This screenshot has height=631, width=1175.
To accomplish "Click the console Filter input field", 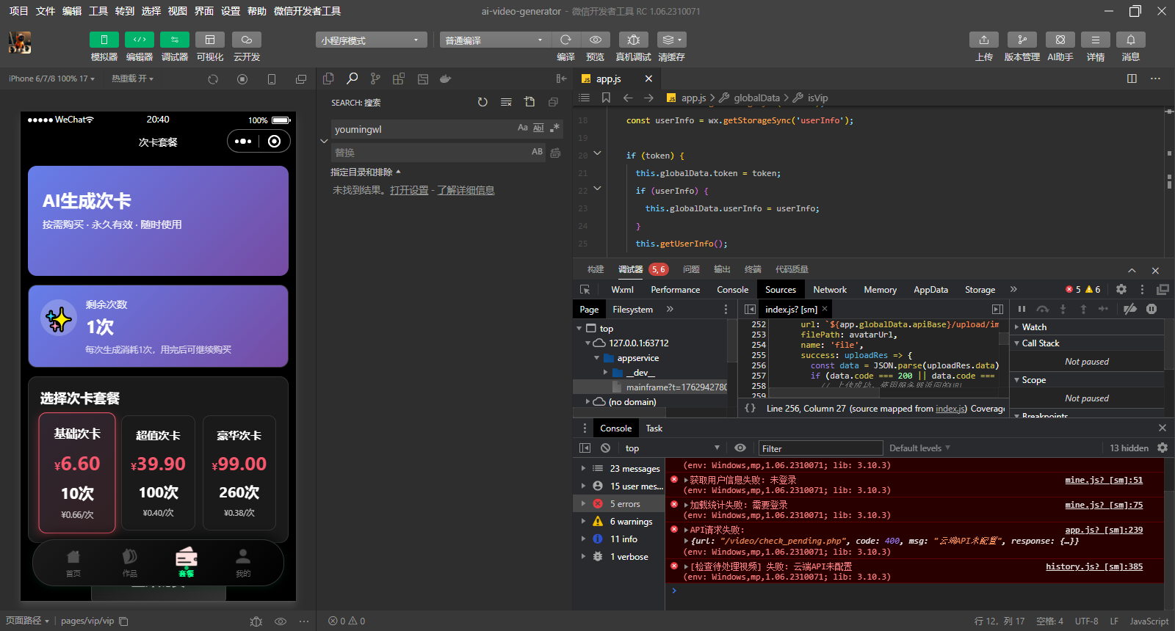I will pos(820,448).
